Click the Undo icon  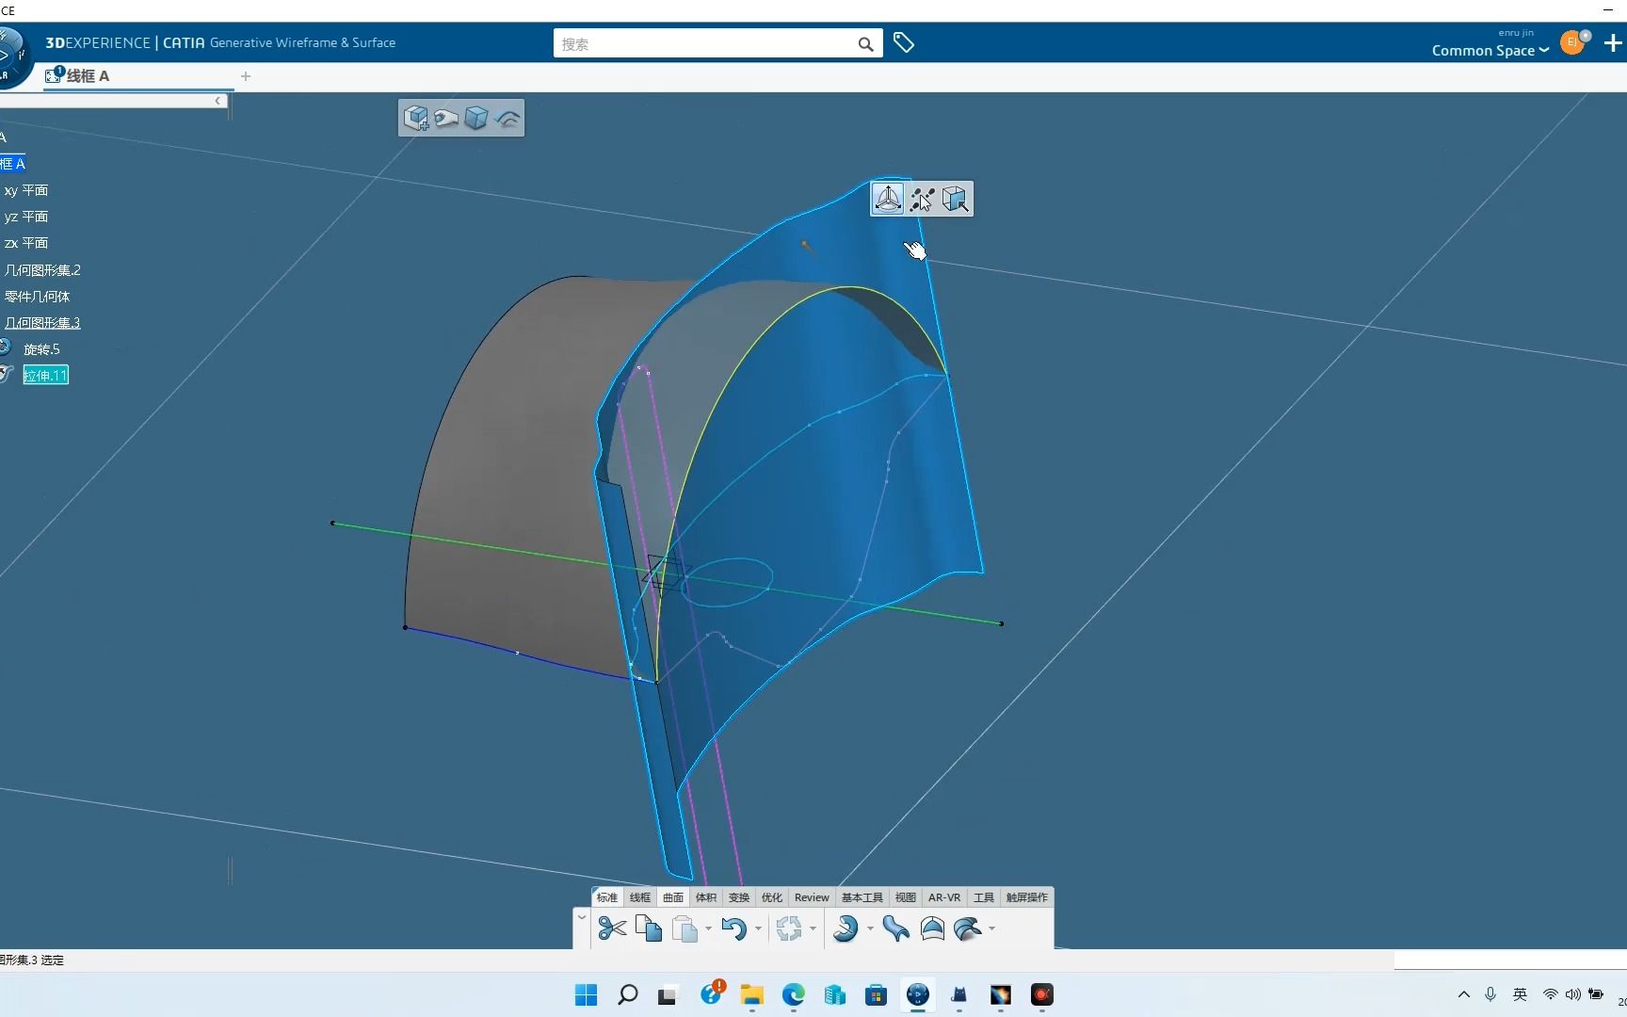coord(735,929)
